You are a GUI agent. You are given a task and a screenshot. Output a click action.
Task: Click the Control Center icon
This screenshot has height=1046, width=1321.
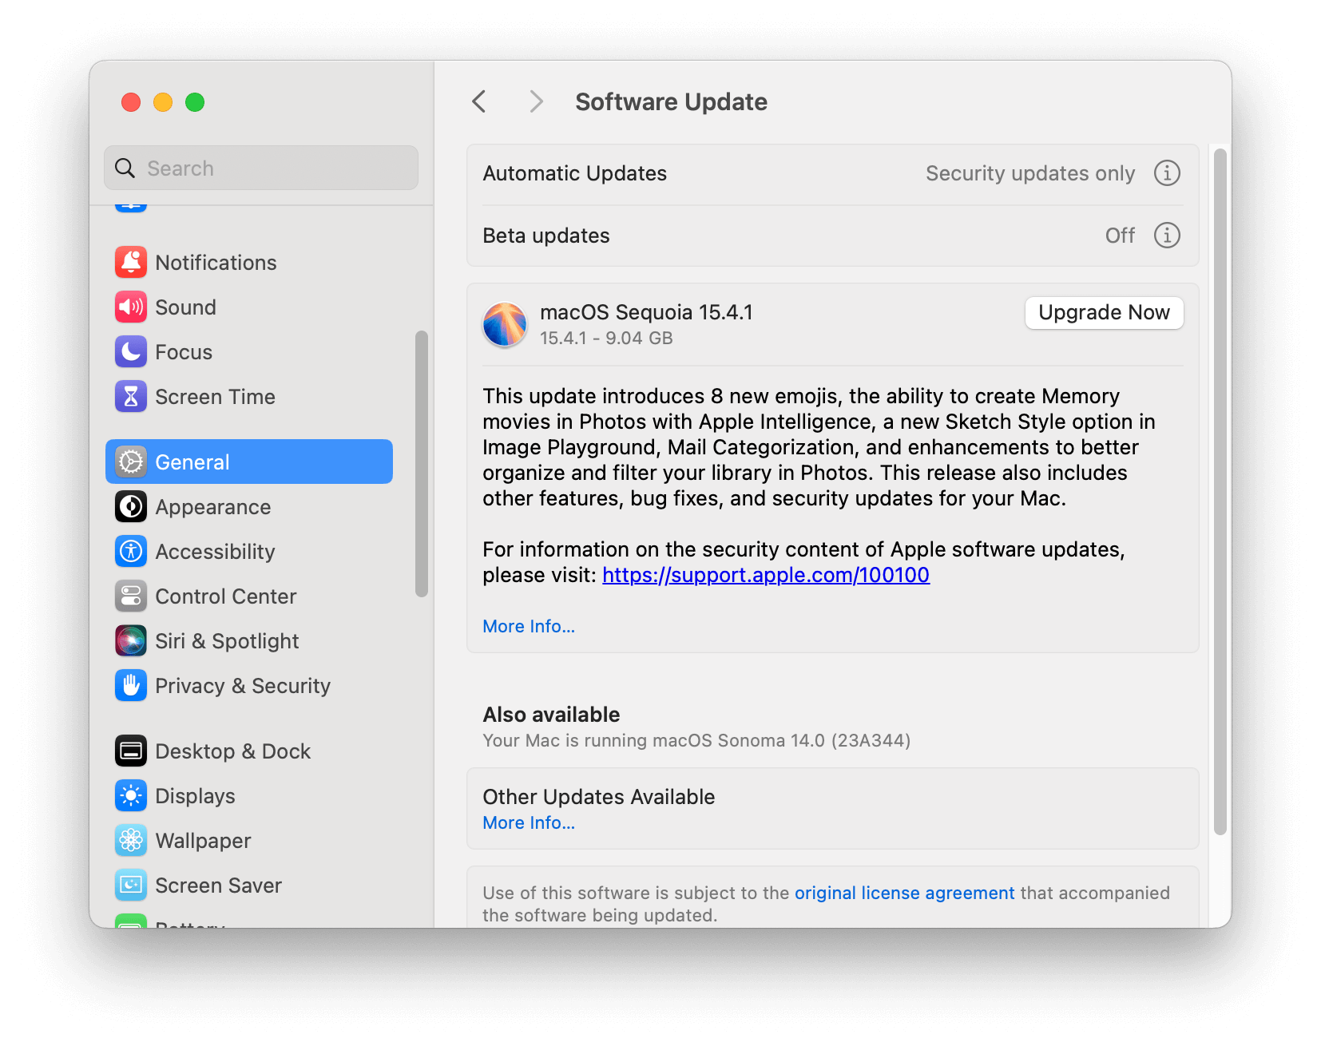131,596
